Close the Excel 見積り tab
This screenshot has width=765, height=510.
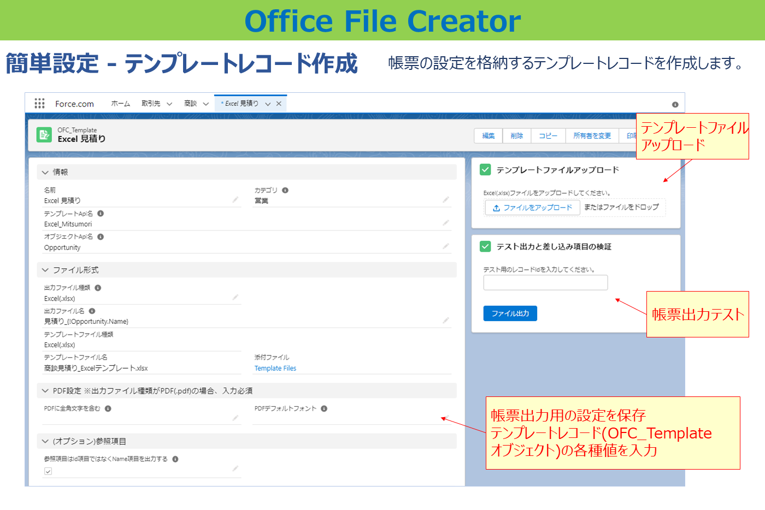(x=279, y=104)
